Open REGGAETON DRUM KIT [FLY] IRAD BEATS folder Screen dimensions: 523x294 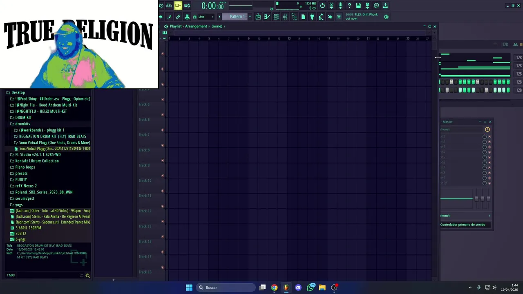click(52, 136)
